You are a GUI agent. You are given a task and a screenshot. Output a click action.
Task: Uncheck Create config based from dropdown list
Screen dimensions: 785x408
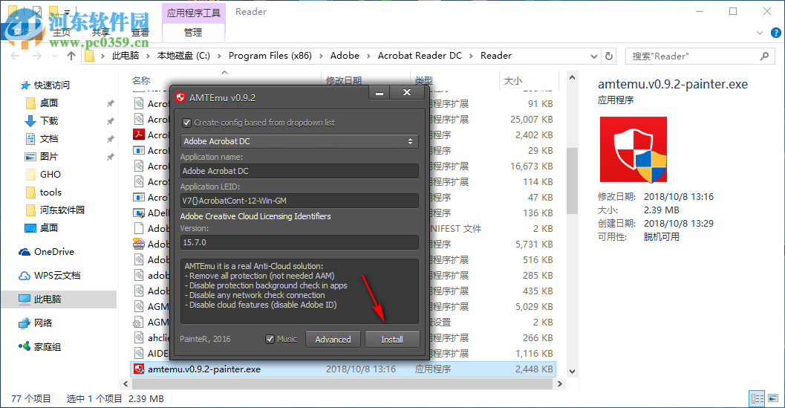coord(186,123)
